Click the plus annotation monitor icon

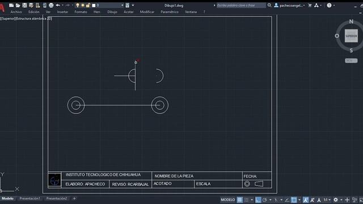(347, 200)
